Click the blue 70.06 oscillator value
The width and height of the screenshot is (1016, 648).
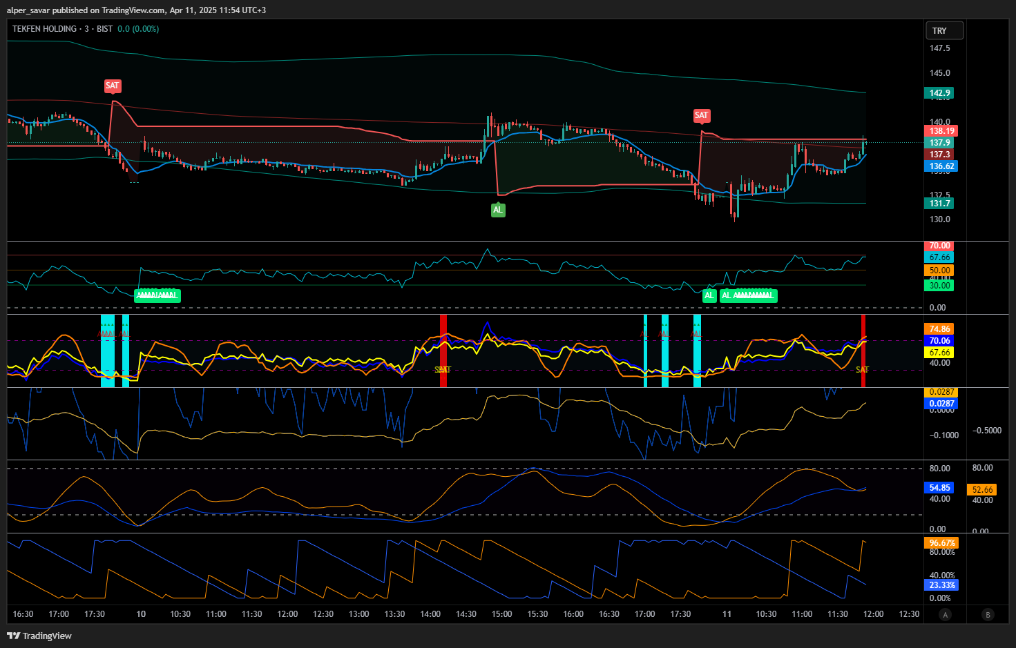click(939, 341)
